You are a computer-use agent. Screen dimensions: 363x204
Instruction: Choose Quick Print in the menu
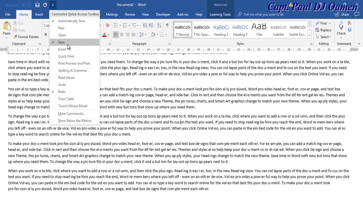pyautogui.click(x=75, y=56)
